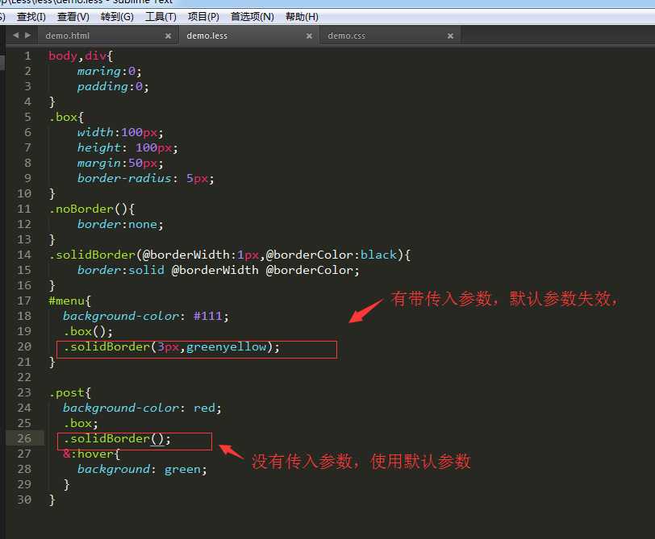Viewport: 655px width, 539px height.
Task: Click the '.solidBorder();' call on line 26
Action: pos(117,439)
